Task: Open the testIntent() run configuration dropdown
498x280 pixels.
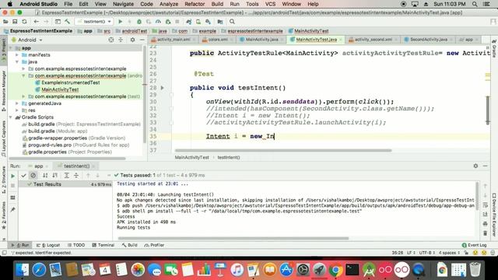Action: point(94,22)
